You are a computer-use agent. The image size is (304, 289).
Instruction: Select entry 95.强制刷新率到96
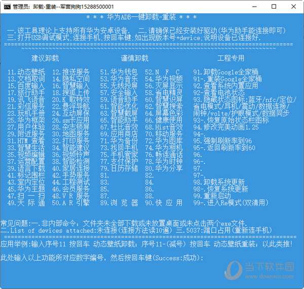pos(222,141)
